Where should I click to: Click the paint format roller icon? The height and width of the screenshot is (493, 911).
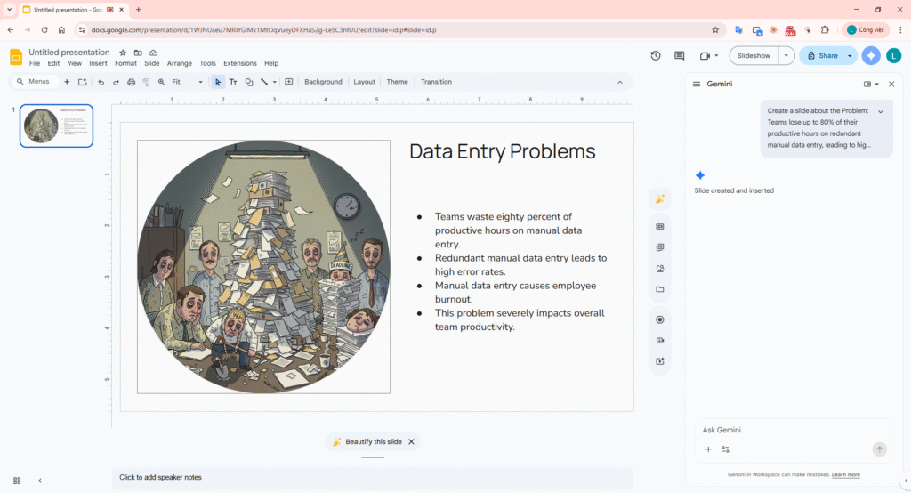[147, 82]
